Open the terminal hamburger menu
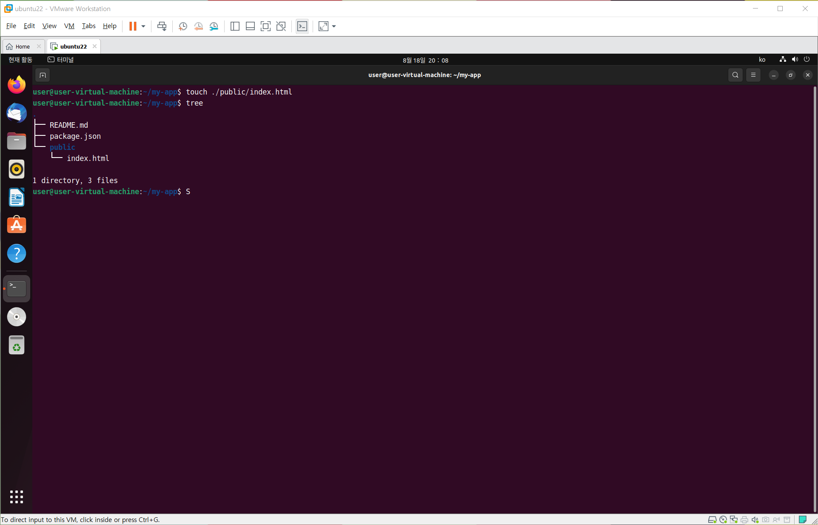 (x=753, y=75)
